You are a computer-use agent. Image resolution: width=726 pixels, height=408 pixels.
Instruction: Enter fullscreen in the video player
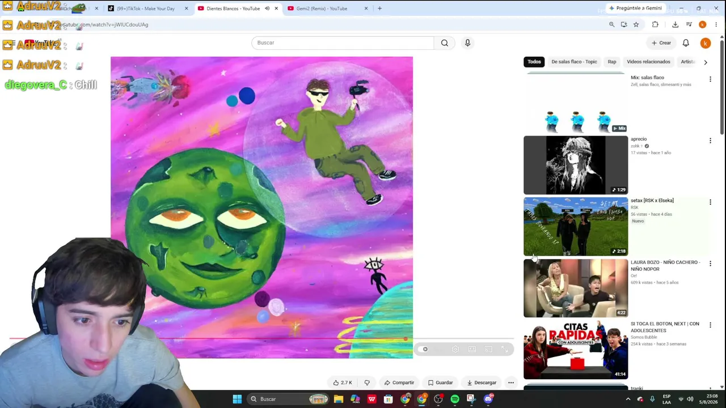pos(505,349)
